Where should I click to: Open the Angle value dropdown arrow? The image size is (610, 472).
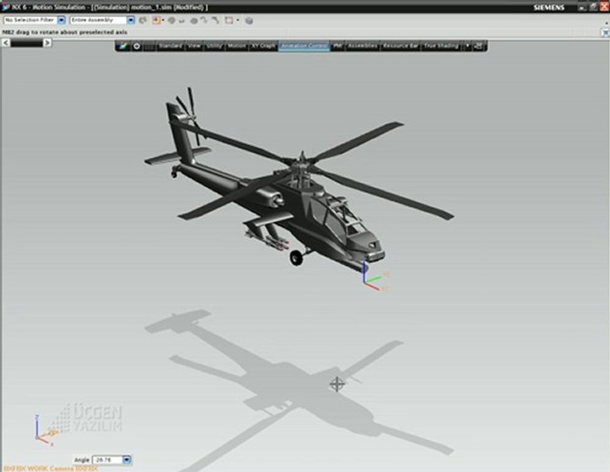tap(127, 460)
